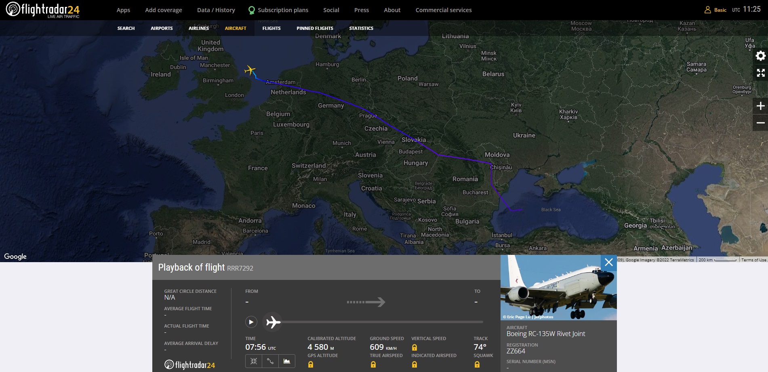Open the altitude graph chart icon
Viewport: 768px width, 372px height.
tap(287, 361)
